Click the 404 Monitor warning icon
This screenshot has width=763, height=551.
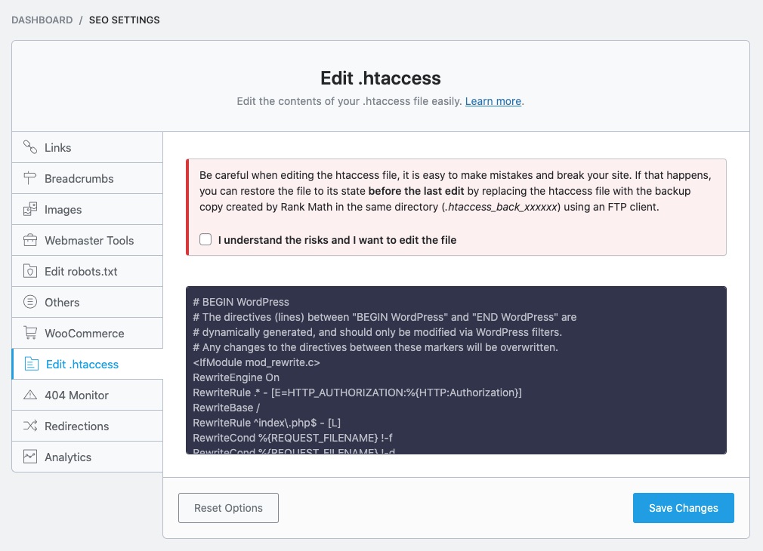pyautogui.click(x=30, y=395)
